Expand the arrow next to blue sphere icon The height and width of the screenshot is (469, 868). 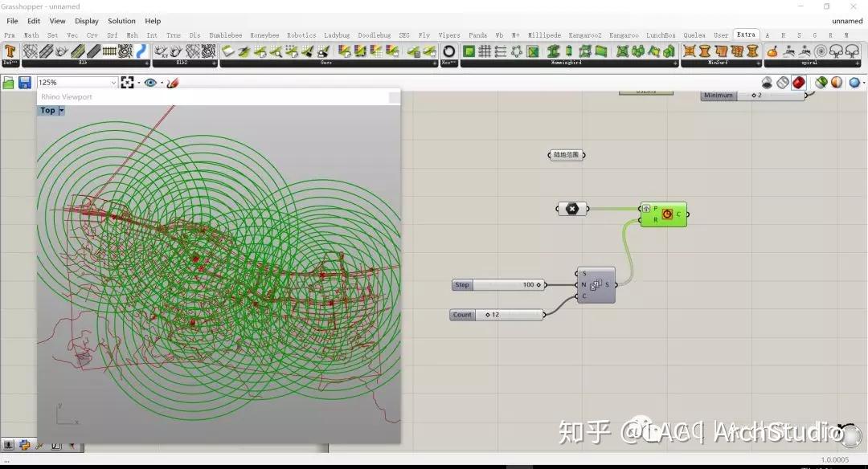click(x=864, y=82)
